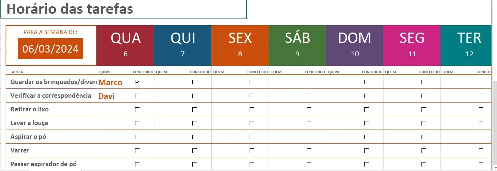Viewport: 497px width, 171px height.
Task: Mark SEX checkbox for Lavar a louça
Action: 252,123
